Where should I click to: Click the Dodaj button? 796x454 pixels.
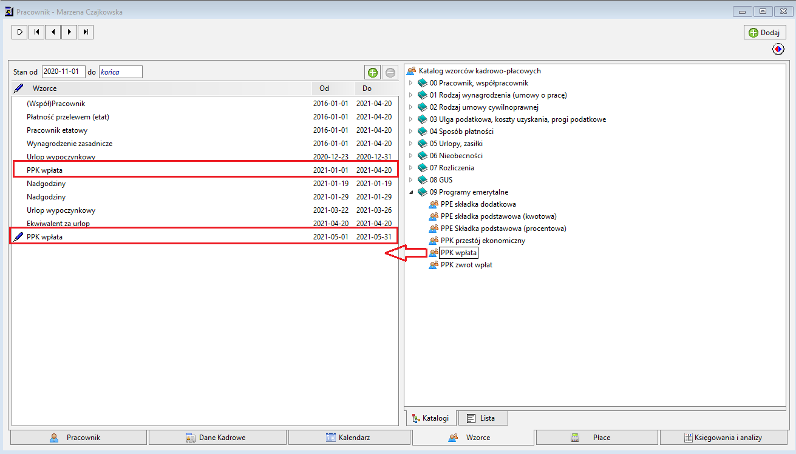coord(765,33)
